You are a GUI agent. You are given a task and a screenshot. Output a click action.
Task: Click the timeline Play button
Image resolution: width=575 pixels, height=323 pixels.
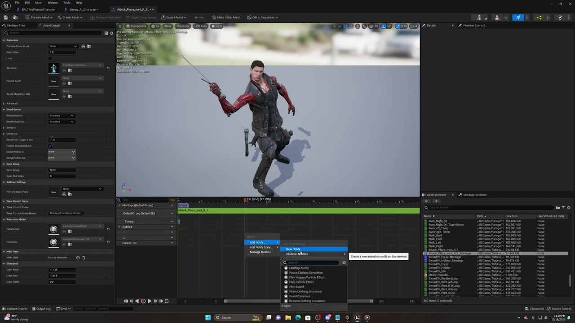click(x=150, y=301)
